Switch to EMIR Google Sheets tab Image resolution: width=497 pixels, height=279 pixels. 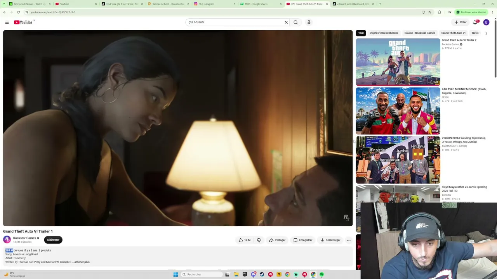point(261,4)
